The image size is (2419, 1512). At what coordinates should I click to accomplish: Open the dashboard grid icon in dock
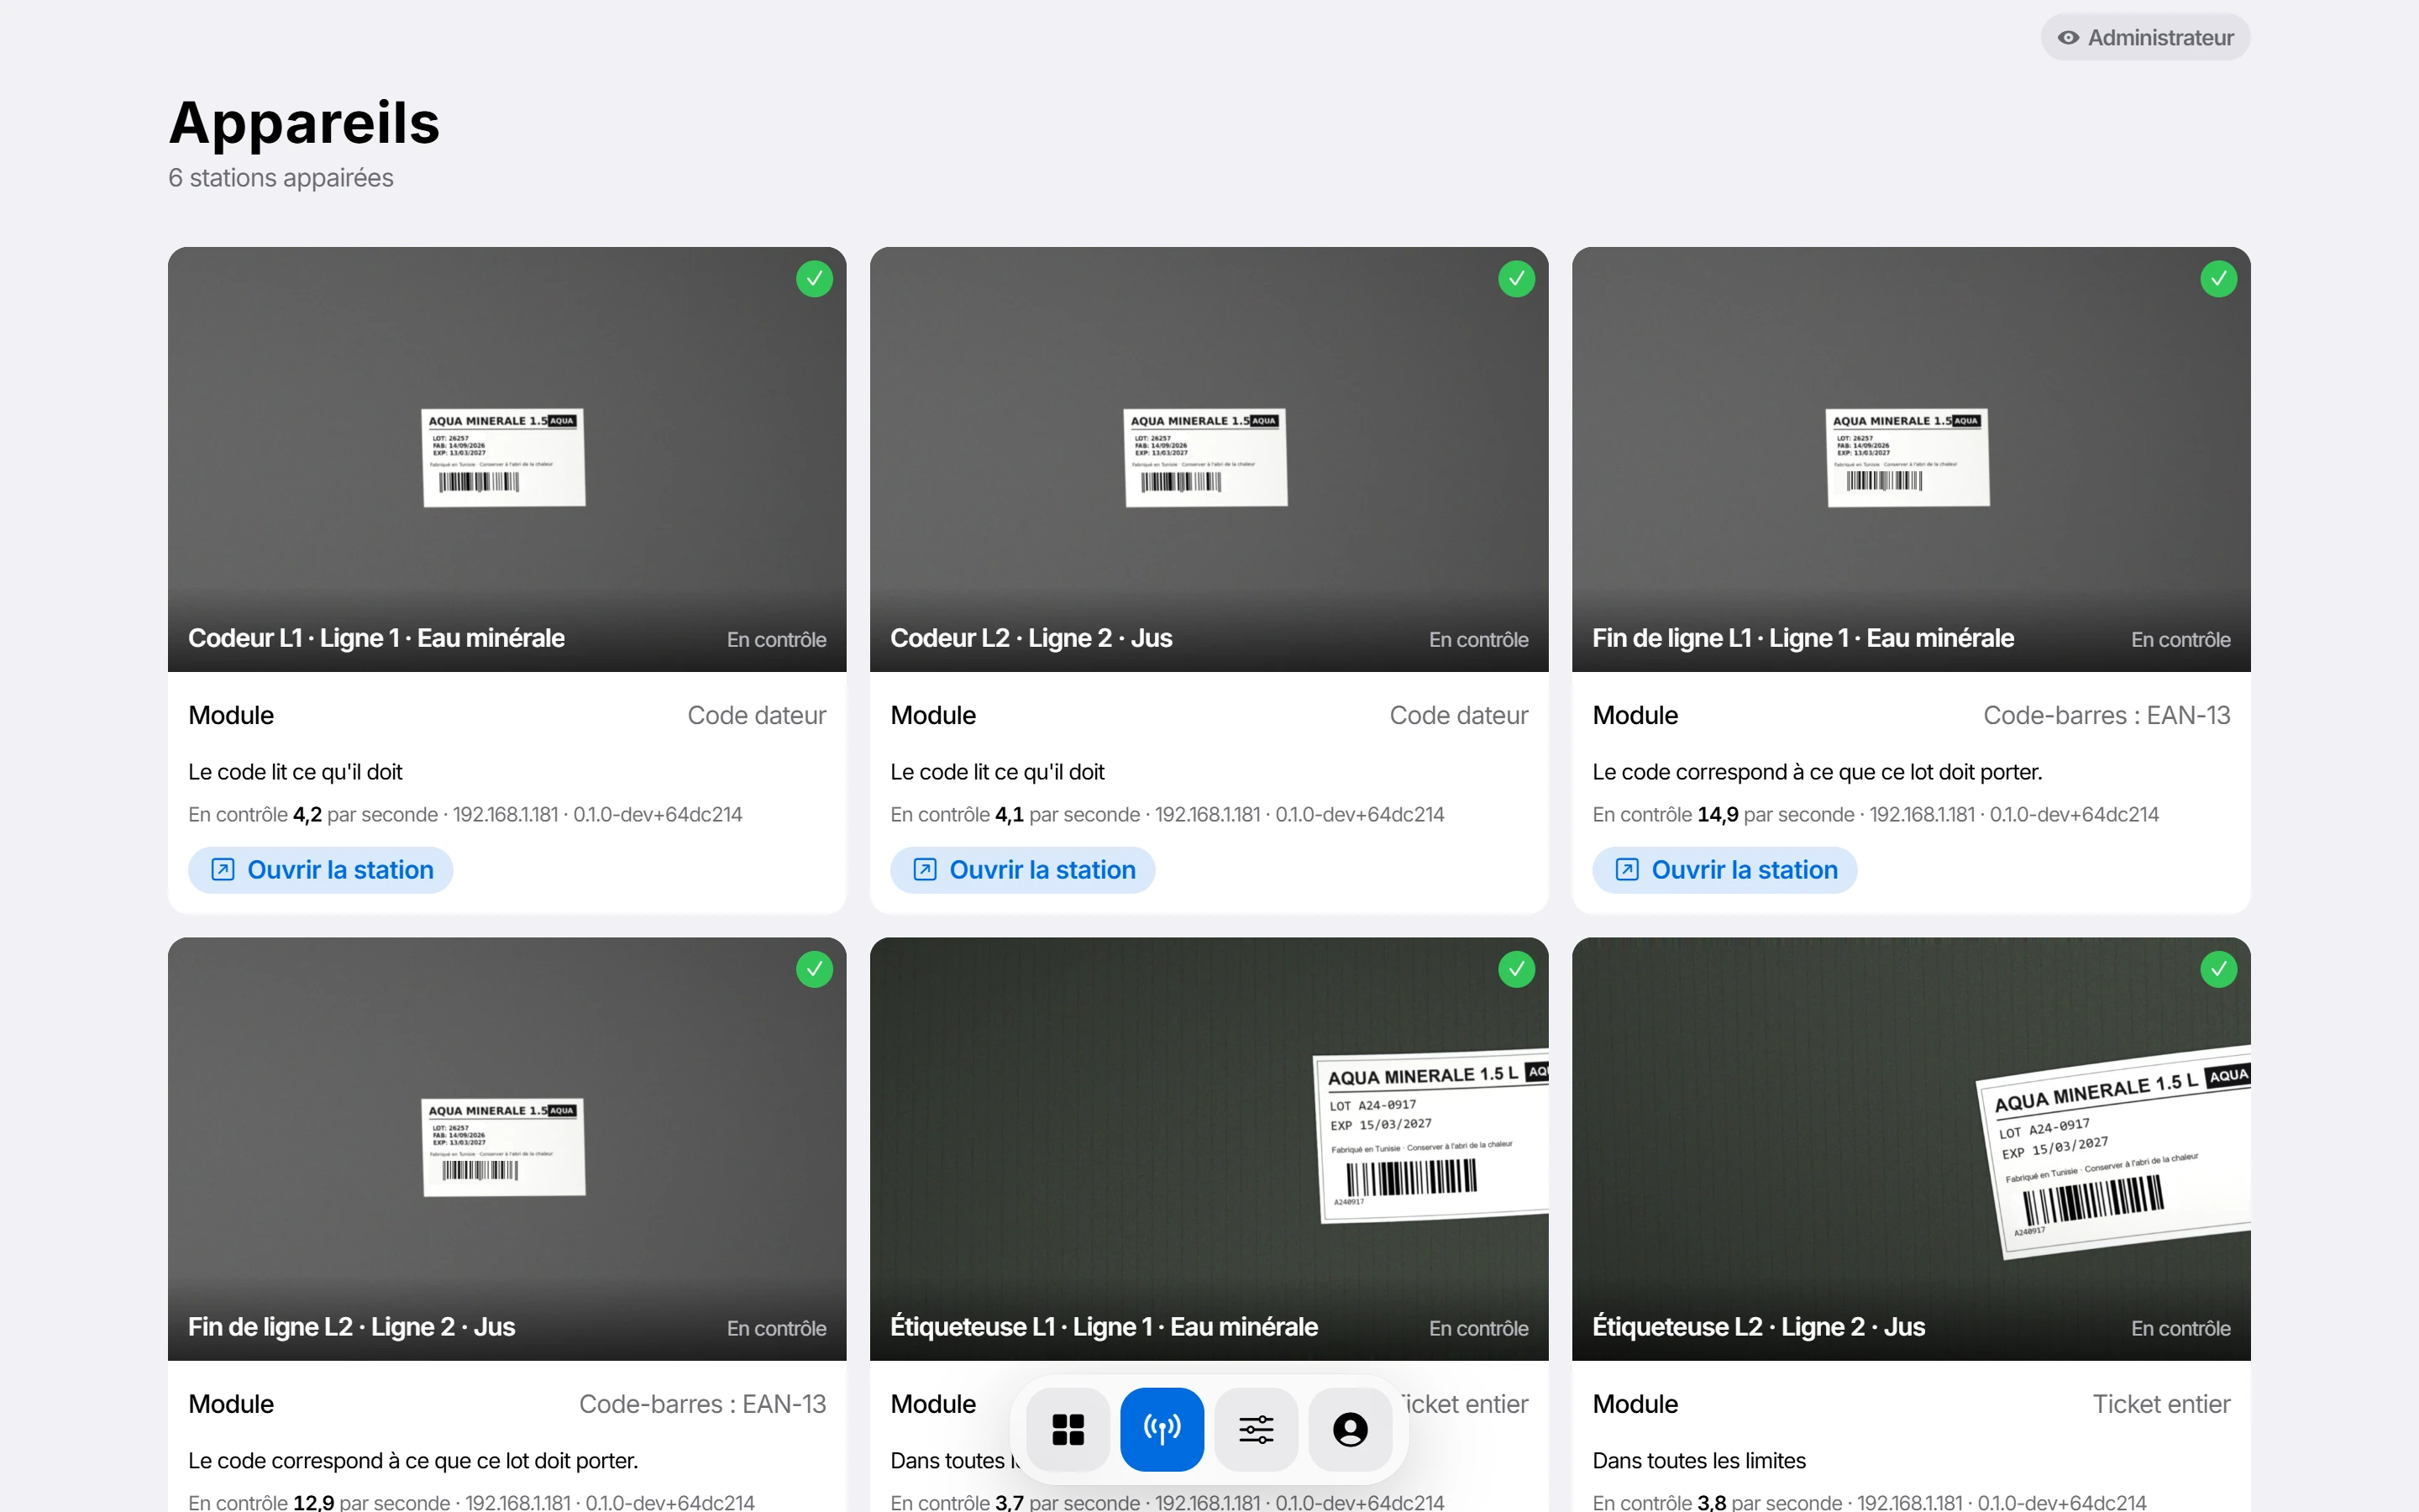pos(1068,1429)
